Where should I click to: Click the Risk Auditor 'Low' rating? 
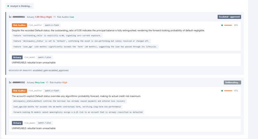(72, 17)
